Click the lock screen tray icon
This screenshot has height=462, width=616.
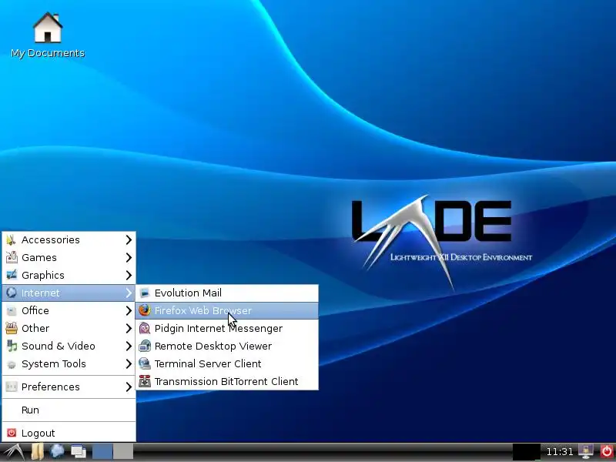click(x=586, y=452)
